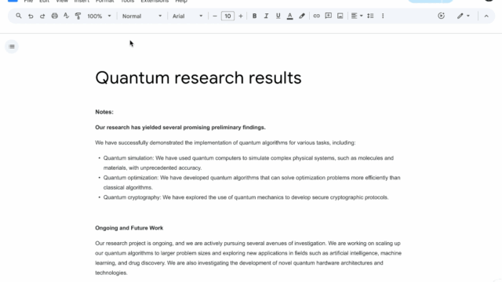Screen dimensions: 502x282
Task: Hide the menus with the up chevron
Action: [486, 16]
